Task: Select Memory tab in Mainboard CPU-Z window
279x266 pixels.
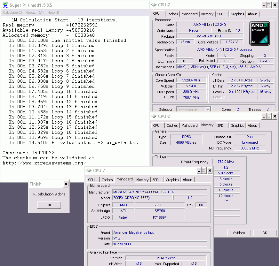Action: pyautogui.click(x=142, y=180)
